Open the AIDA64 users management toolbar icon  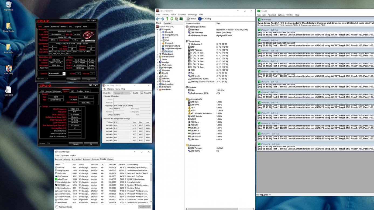176,19
